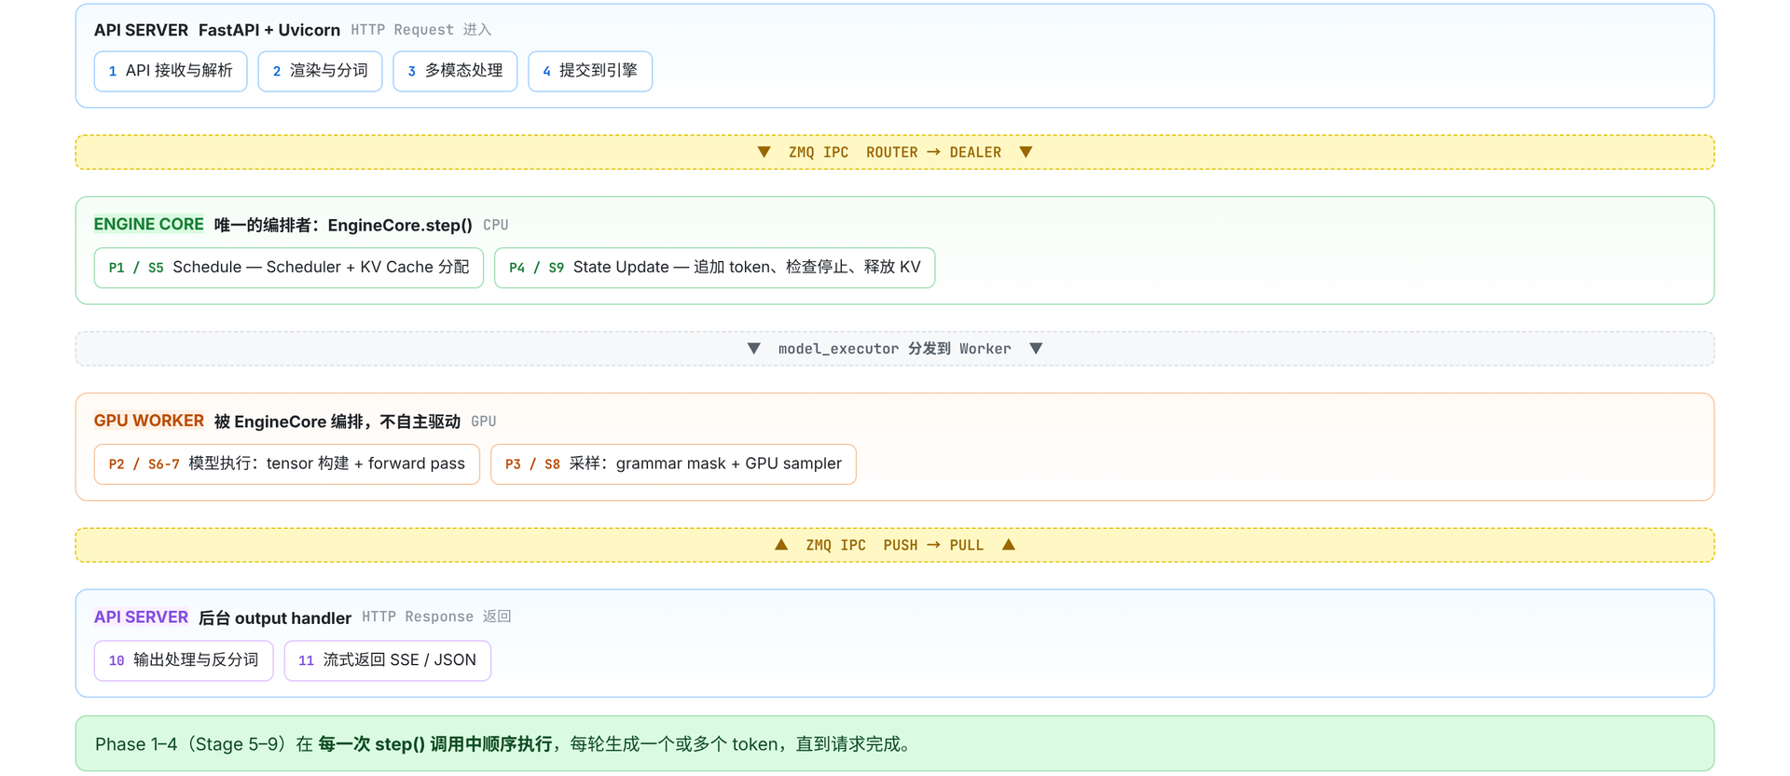1790x776 pixels.
Task: Click the purple 'API SERVER' heading
Action: click(x=141, y=617)
